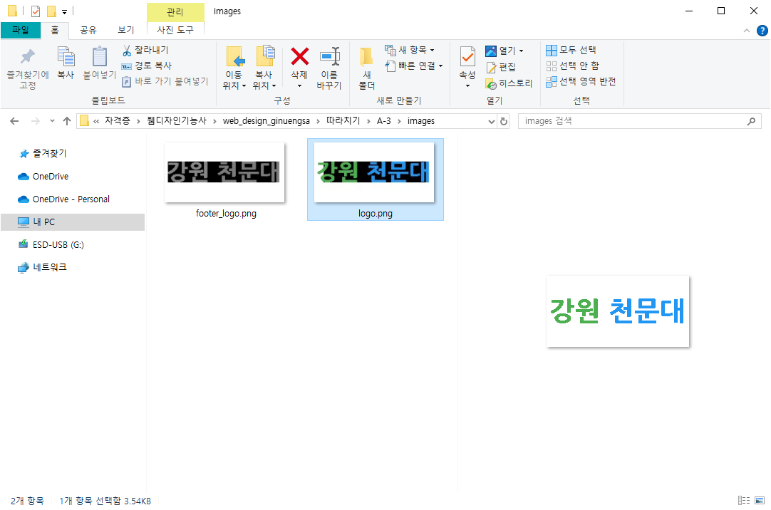
Task: Open 히스토리 (History) in ribbon
Action: [x=509, y=83]
